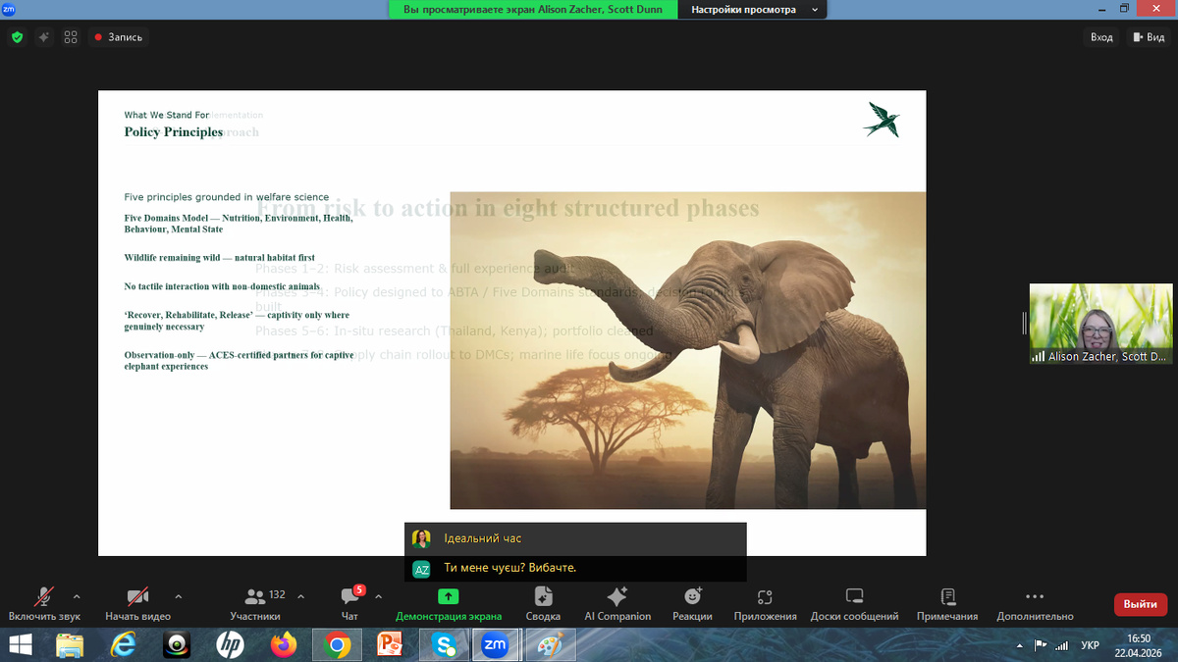This screenshot has height=662, width=1178.
Task: Open the Вид view menu
Action: (1148, 37)
